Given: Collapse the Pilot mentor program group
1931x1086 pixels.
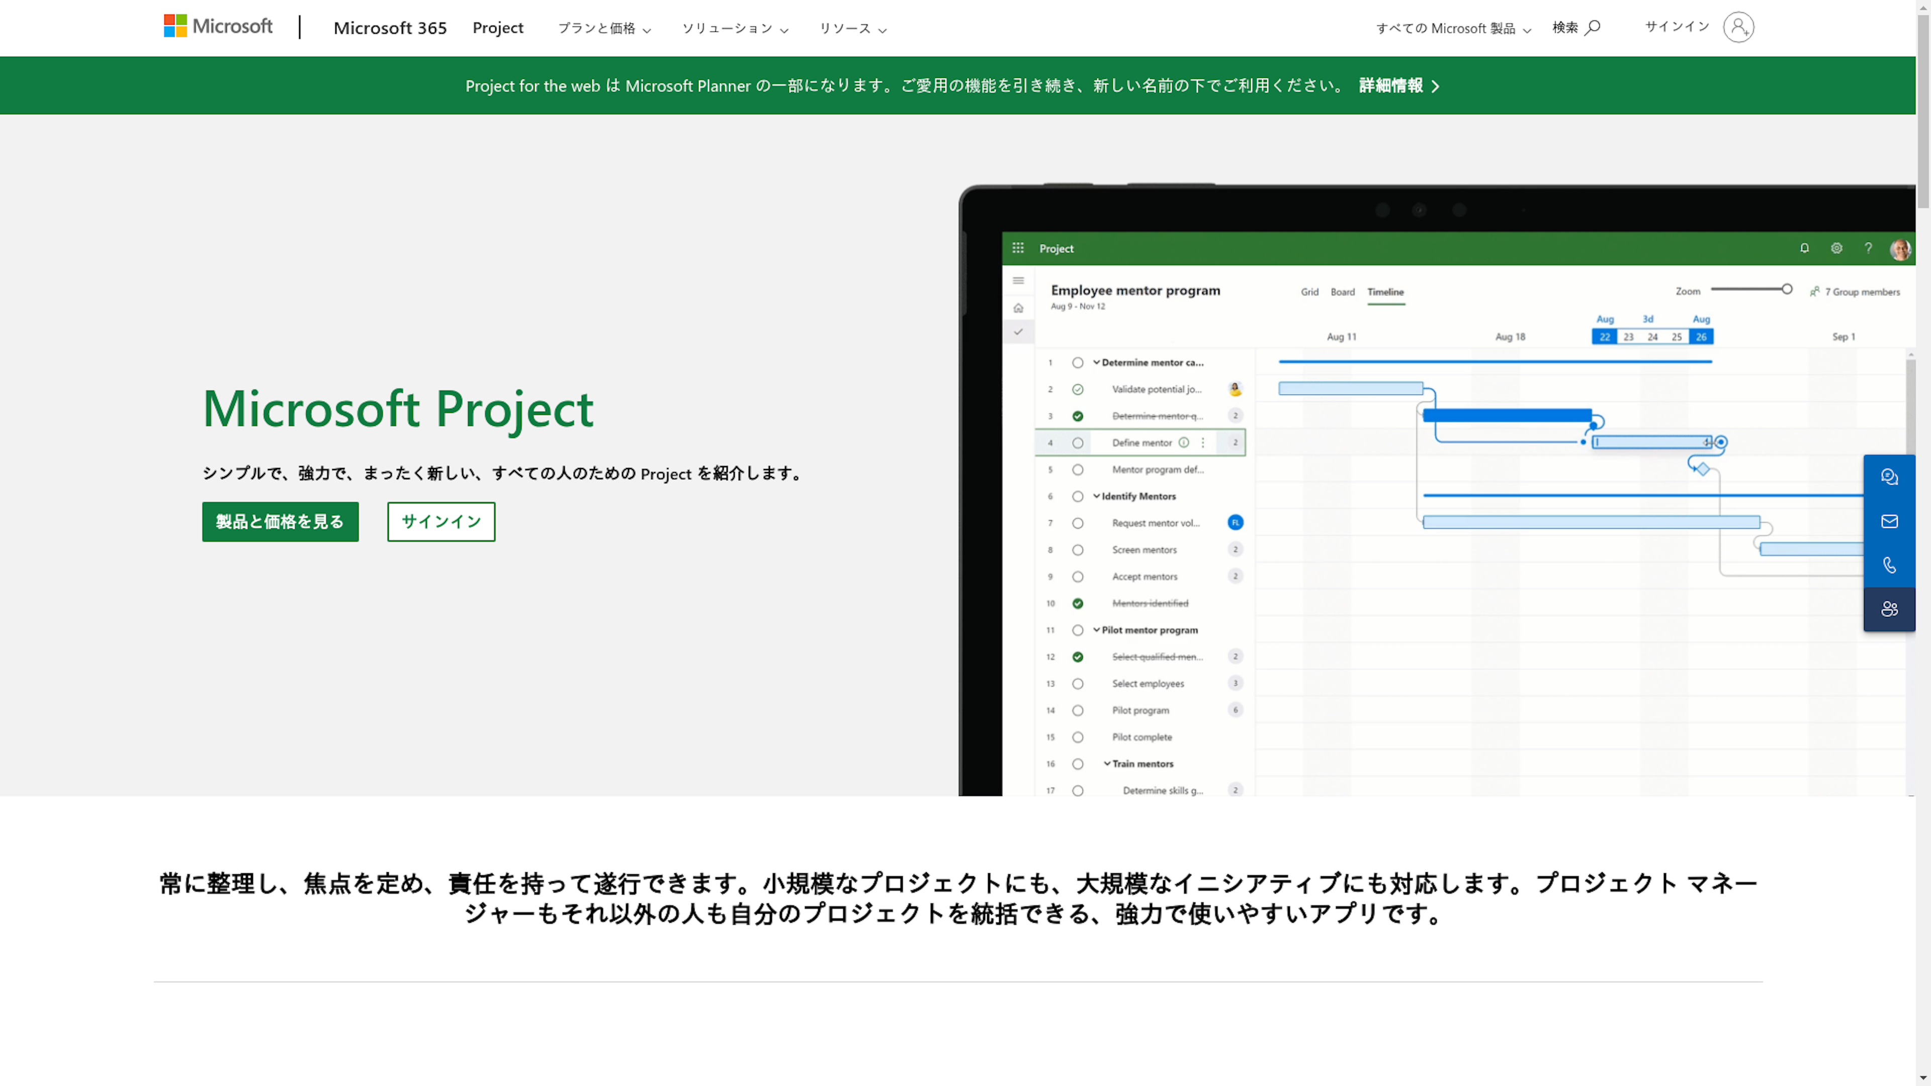Looking at the screenshot, I should [1096, 629].
